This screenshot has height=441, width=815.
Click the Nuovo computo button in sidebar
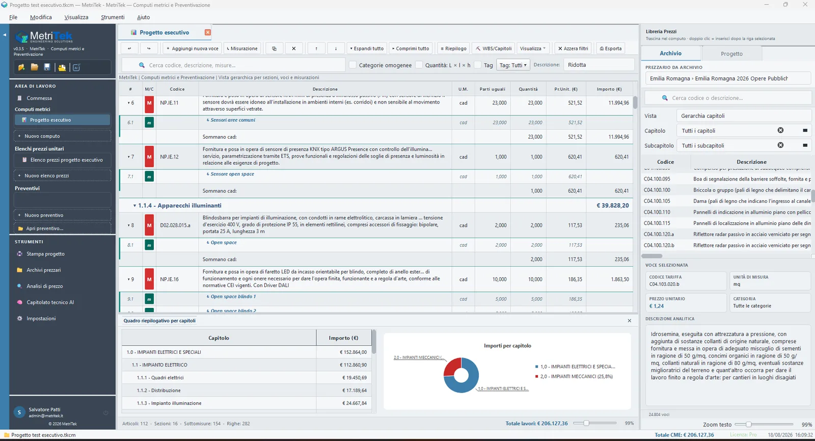pyautogui.click(x=63, y=136)
